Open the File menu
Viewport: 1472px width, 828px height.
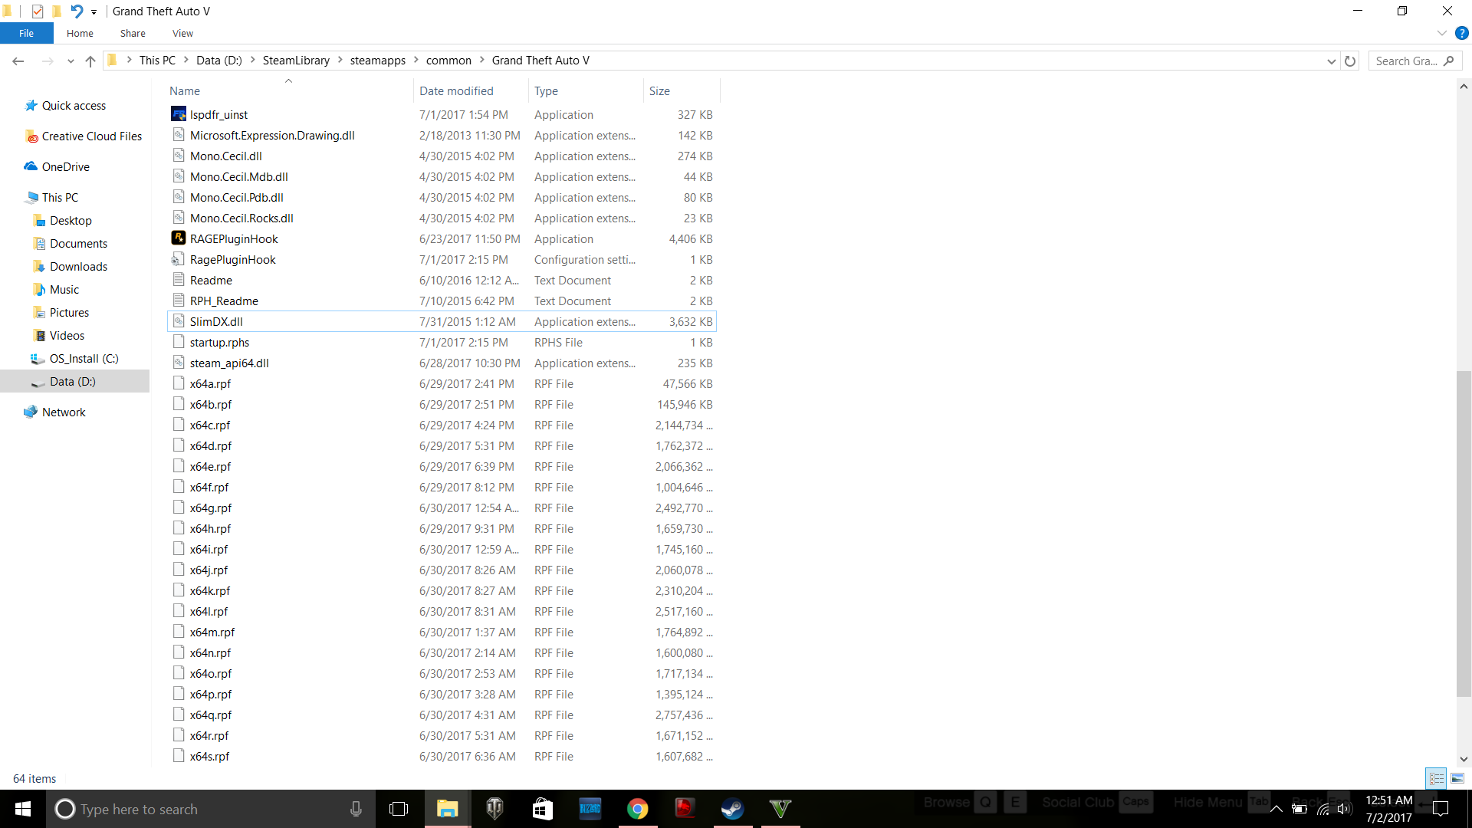26,33
